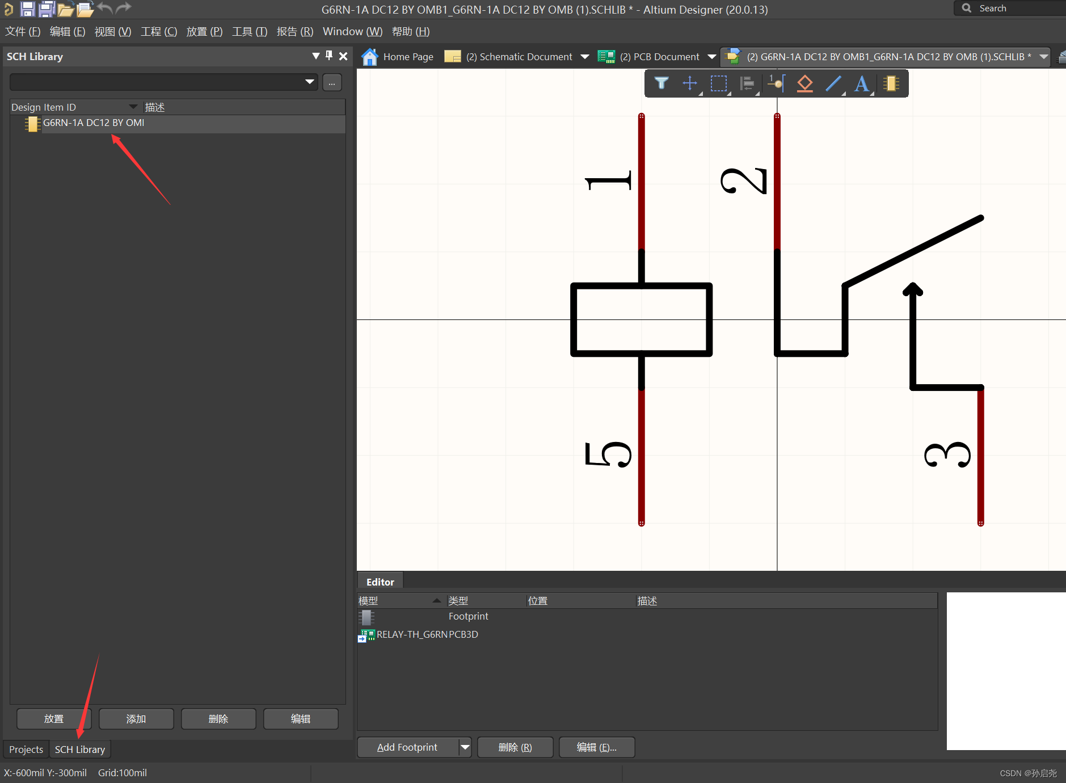Click the footprint model type icon
Image resolution: width=1066 pixels, height=783 pixels.
(x=366, y=617)
